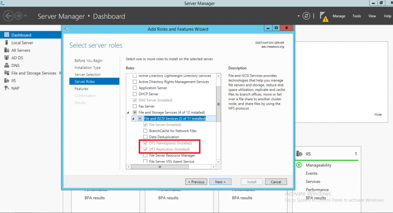Image resolution: width=393 pixels, height=213 pixels.
Task: Go to the Features step
Action: [x=81, y=88]
